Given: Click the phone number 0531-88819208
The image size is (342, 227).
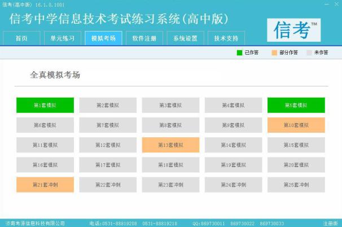Looking at the screenshot, I should coord(120,224).
